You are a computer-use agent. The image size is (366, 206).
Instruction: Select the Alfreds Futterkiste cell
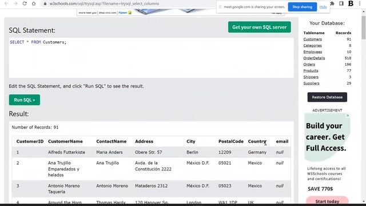point(66,152)
